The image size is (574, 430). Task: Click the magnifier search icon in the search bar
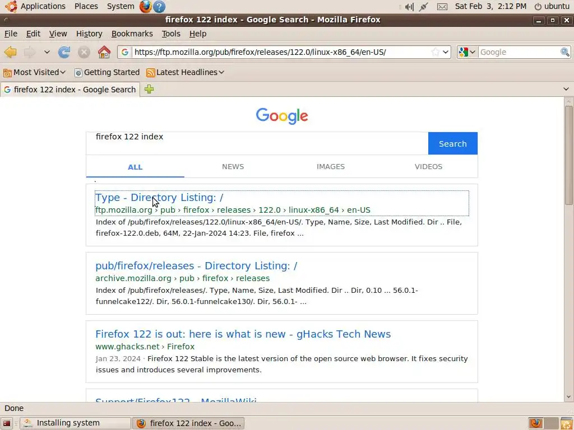click(565, 52)
